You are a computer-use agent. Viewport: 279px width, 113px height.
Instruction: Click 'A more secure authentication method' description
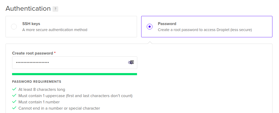(55, 30)
